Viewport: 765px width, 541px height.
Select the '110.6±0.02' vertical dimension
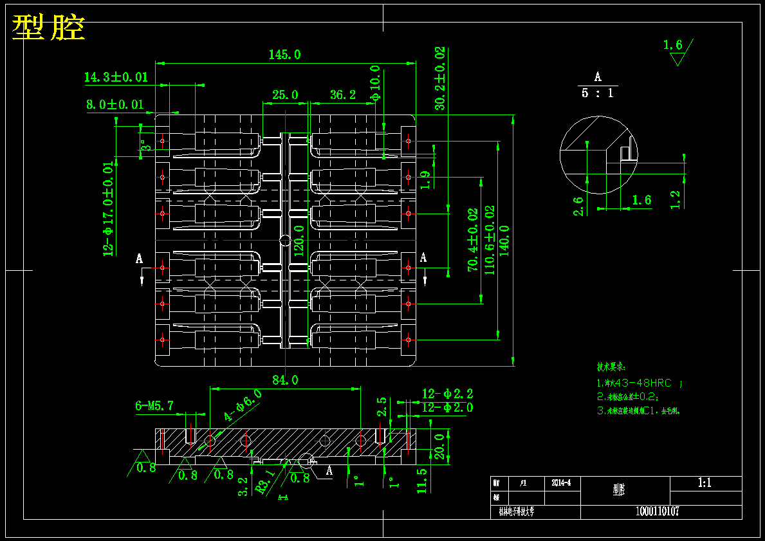click(490, 239)
